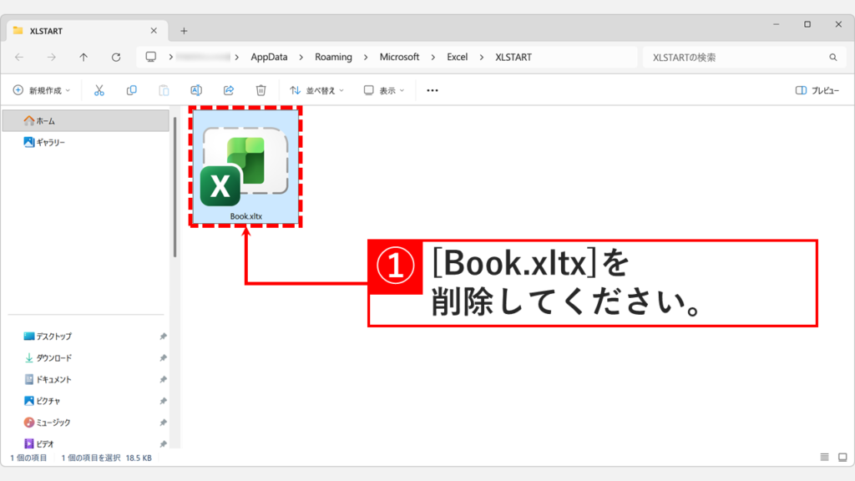Open a new tab with the plus button

pos(183,30)
